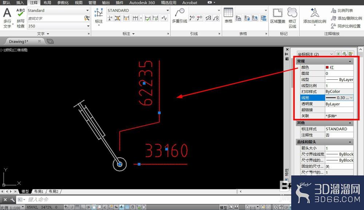Image resolution: width=364 pixels, height=210 pixels.
Task: Run the 拼写检查 spell check tool
Action: click(20, 18)
